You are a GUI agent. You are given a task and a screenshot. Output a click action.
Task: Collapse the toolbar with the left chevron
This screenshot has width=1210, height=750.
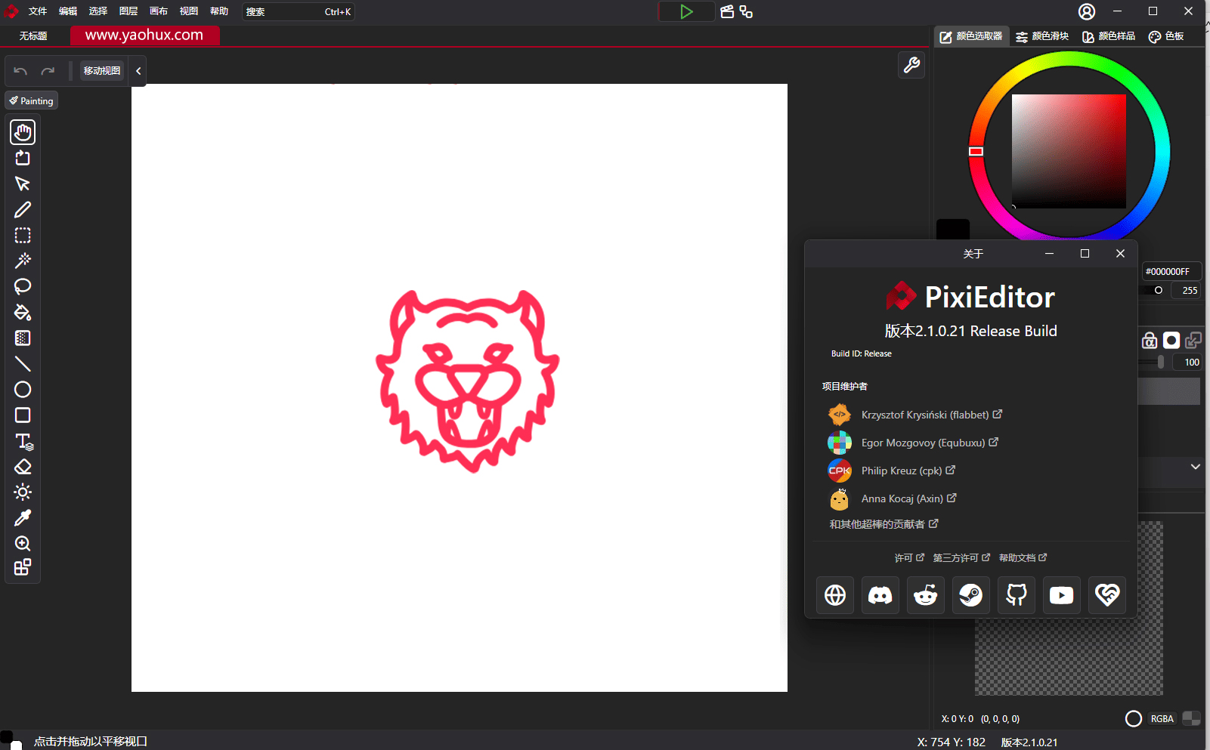pyautogui.click(x=138, y=71)
